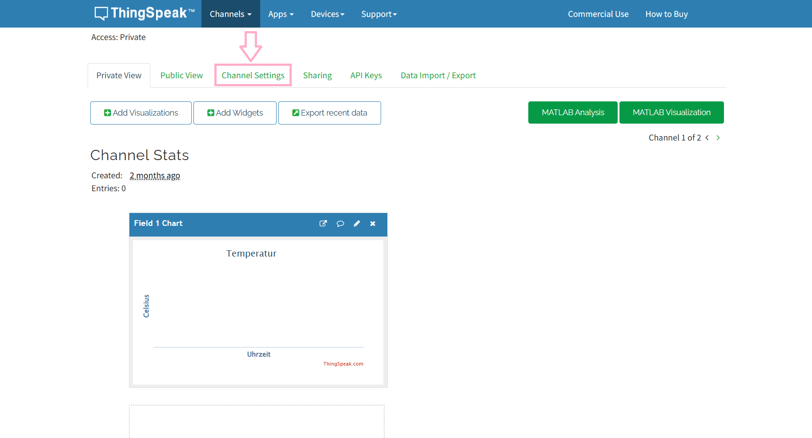Go to previous channel arrow
This screenshot has width=812, height=438.
[707, 138]
